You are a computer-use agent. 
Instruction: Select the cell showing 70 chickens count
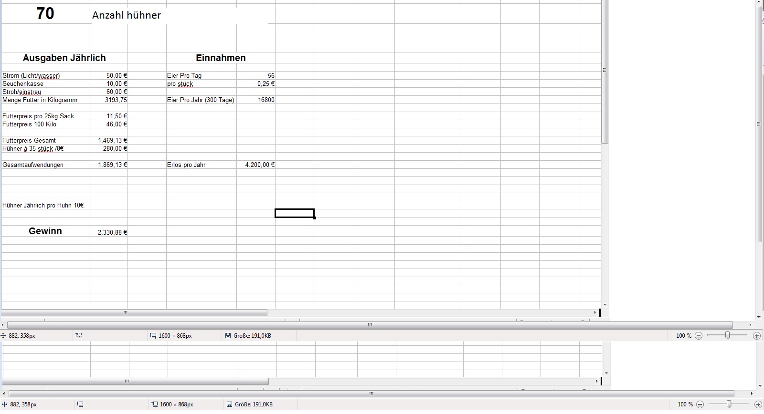(x=45, y=14)
